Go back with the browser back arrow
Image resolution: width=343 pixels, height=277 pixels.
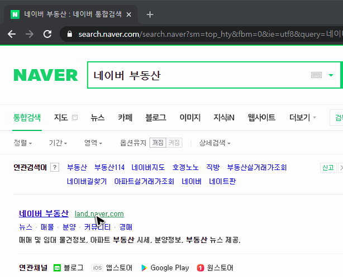click(12, 34)
